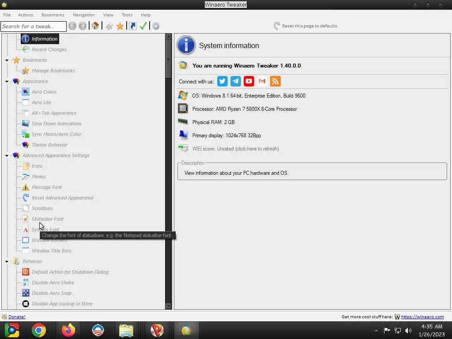Collapse the Advanced Appearance Settings section
452x339 pixels.
7,156
